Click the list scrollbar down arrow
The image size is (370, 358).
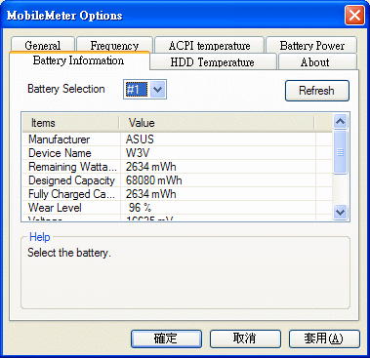pos(340,213)
